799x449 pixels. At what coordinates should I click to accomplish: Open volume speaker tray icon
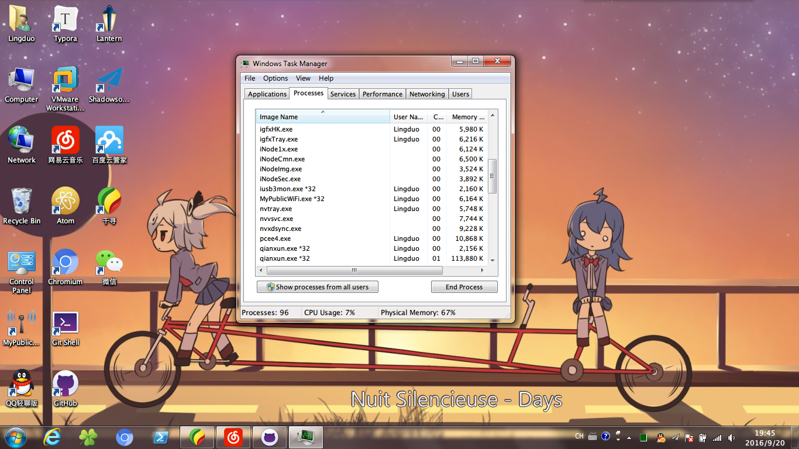[731, 437]
